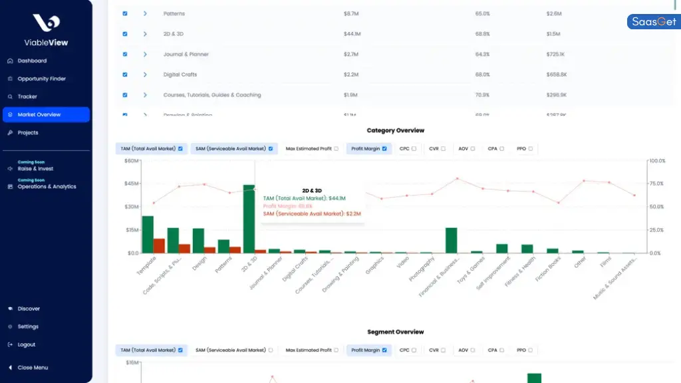
Task: Expand the 2D & 3D category row
Action: [145, 34]
